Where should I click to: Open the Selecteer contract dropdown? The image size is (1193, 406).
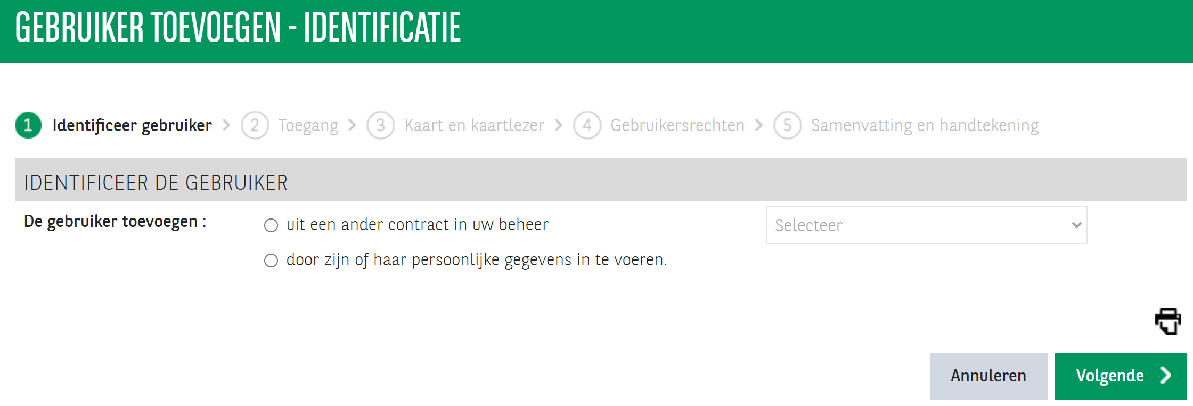tap(926, 225)
